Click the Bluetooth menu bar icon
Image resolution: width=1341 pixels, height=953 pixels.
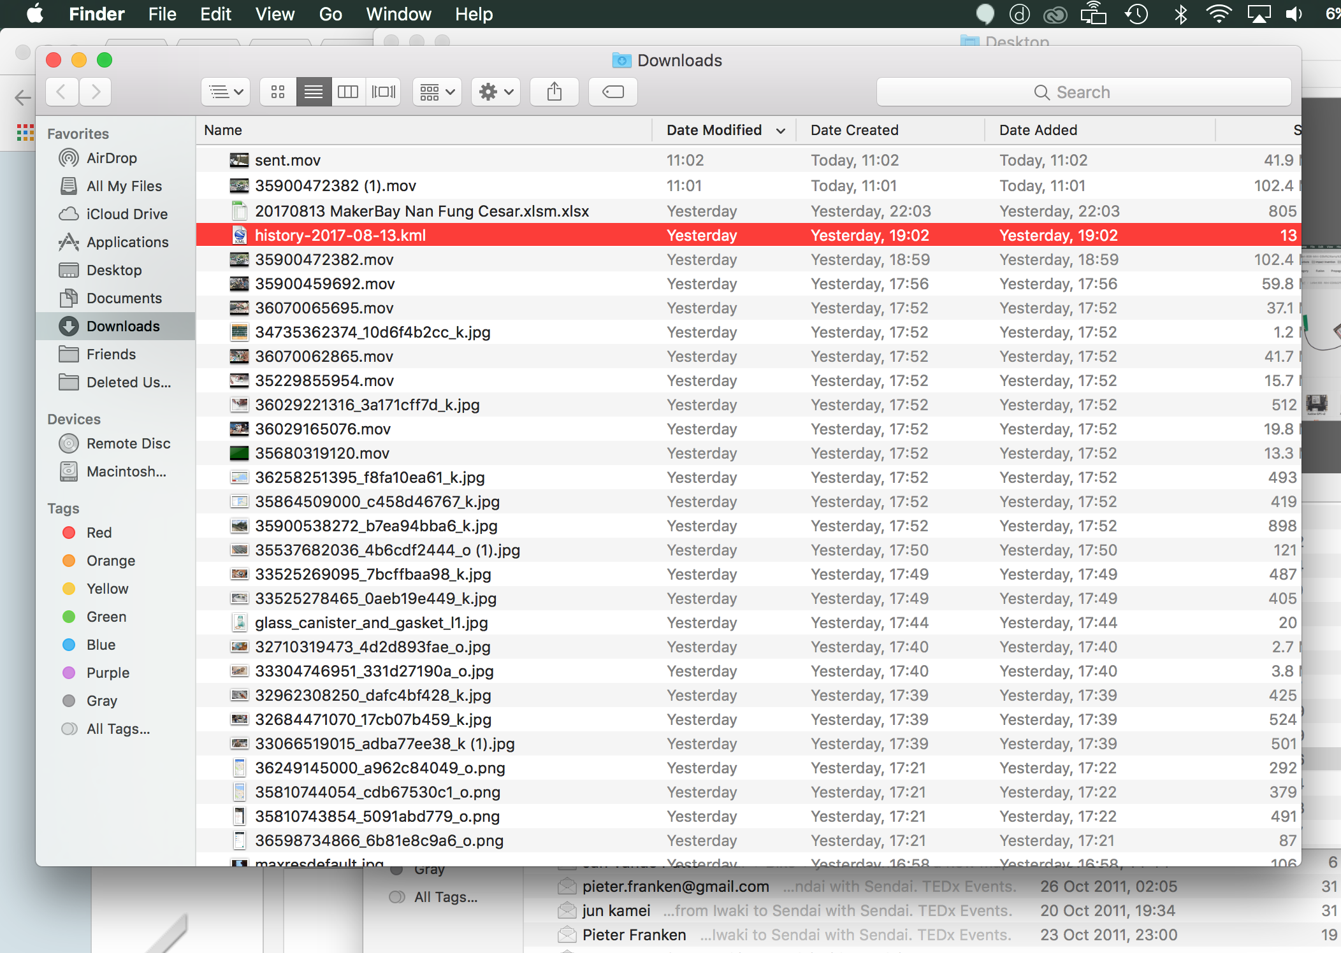coord(1180,14)
